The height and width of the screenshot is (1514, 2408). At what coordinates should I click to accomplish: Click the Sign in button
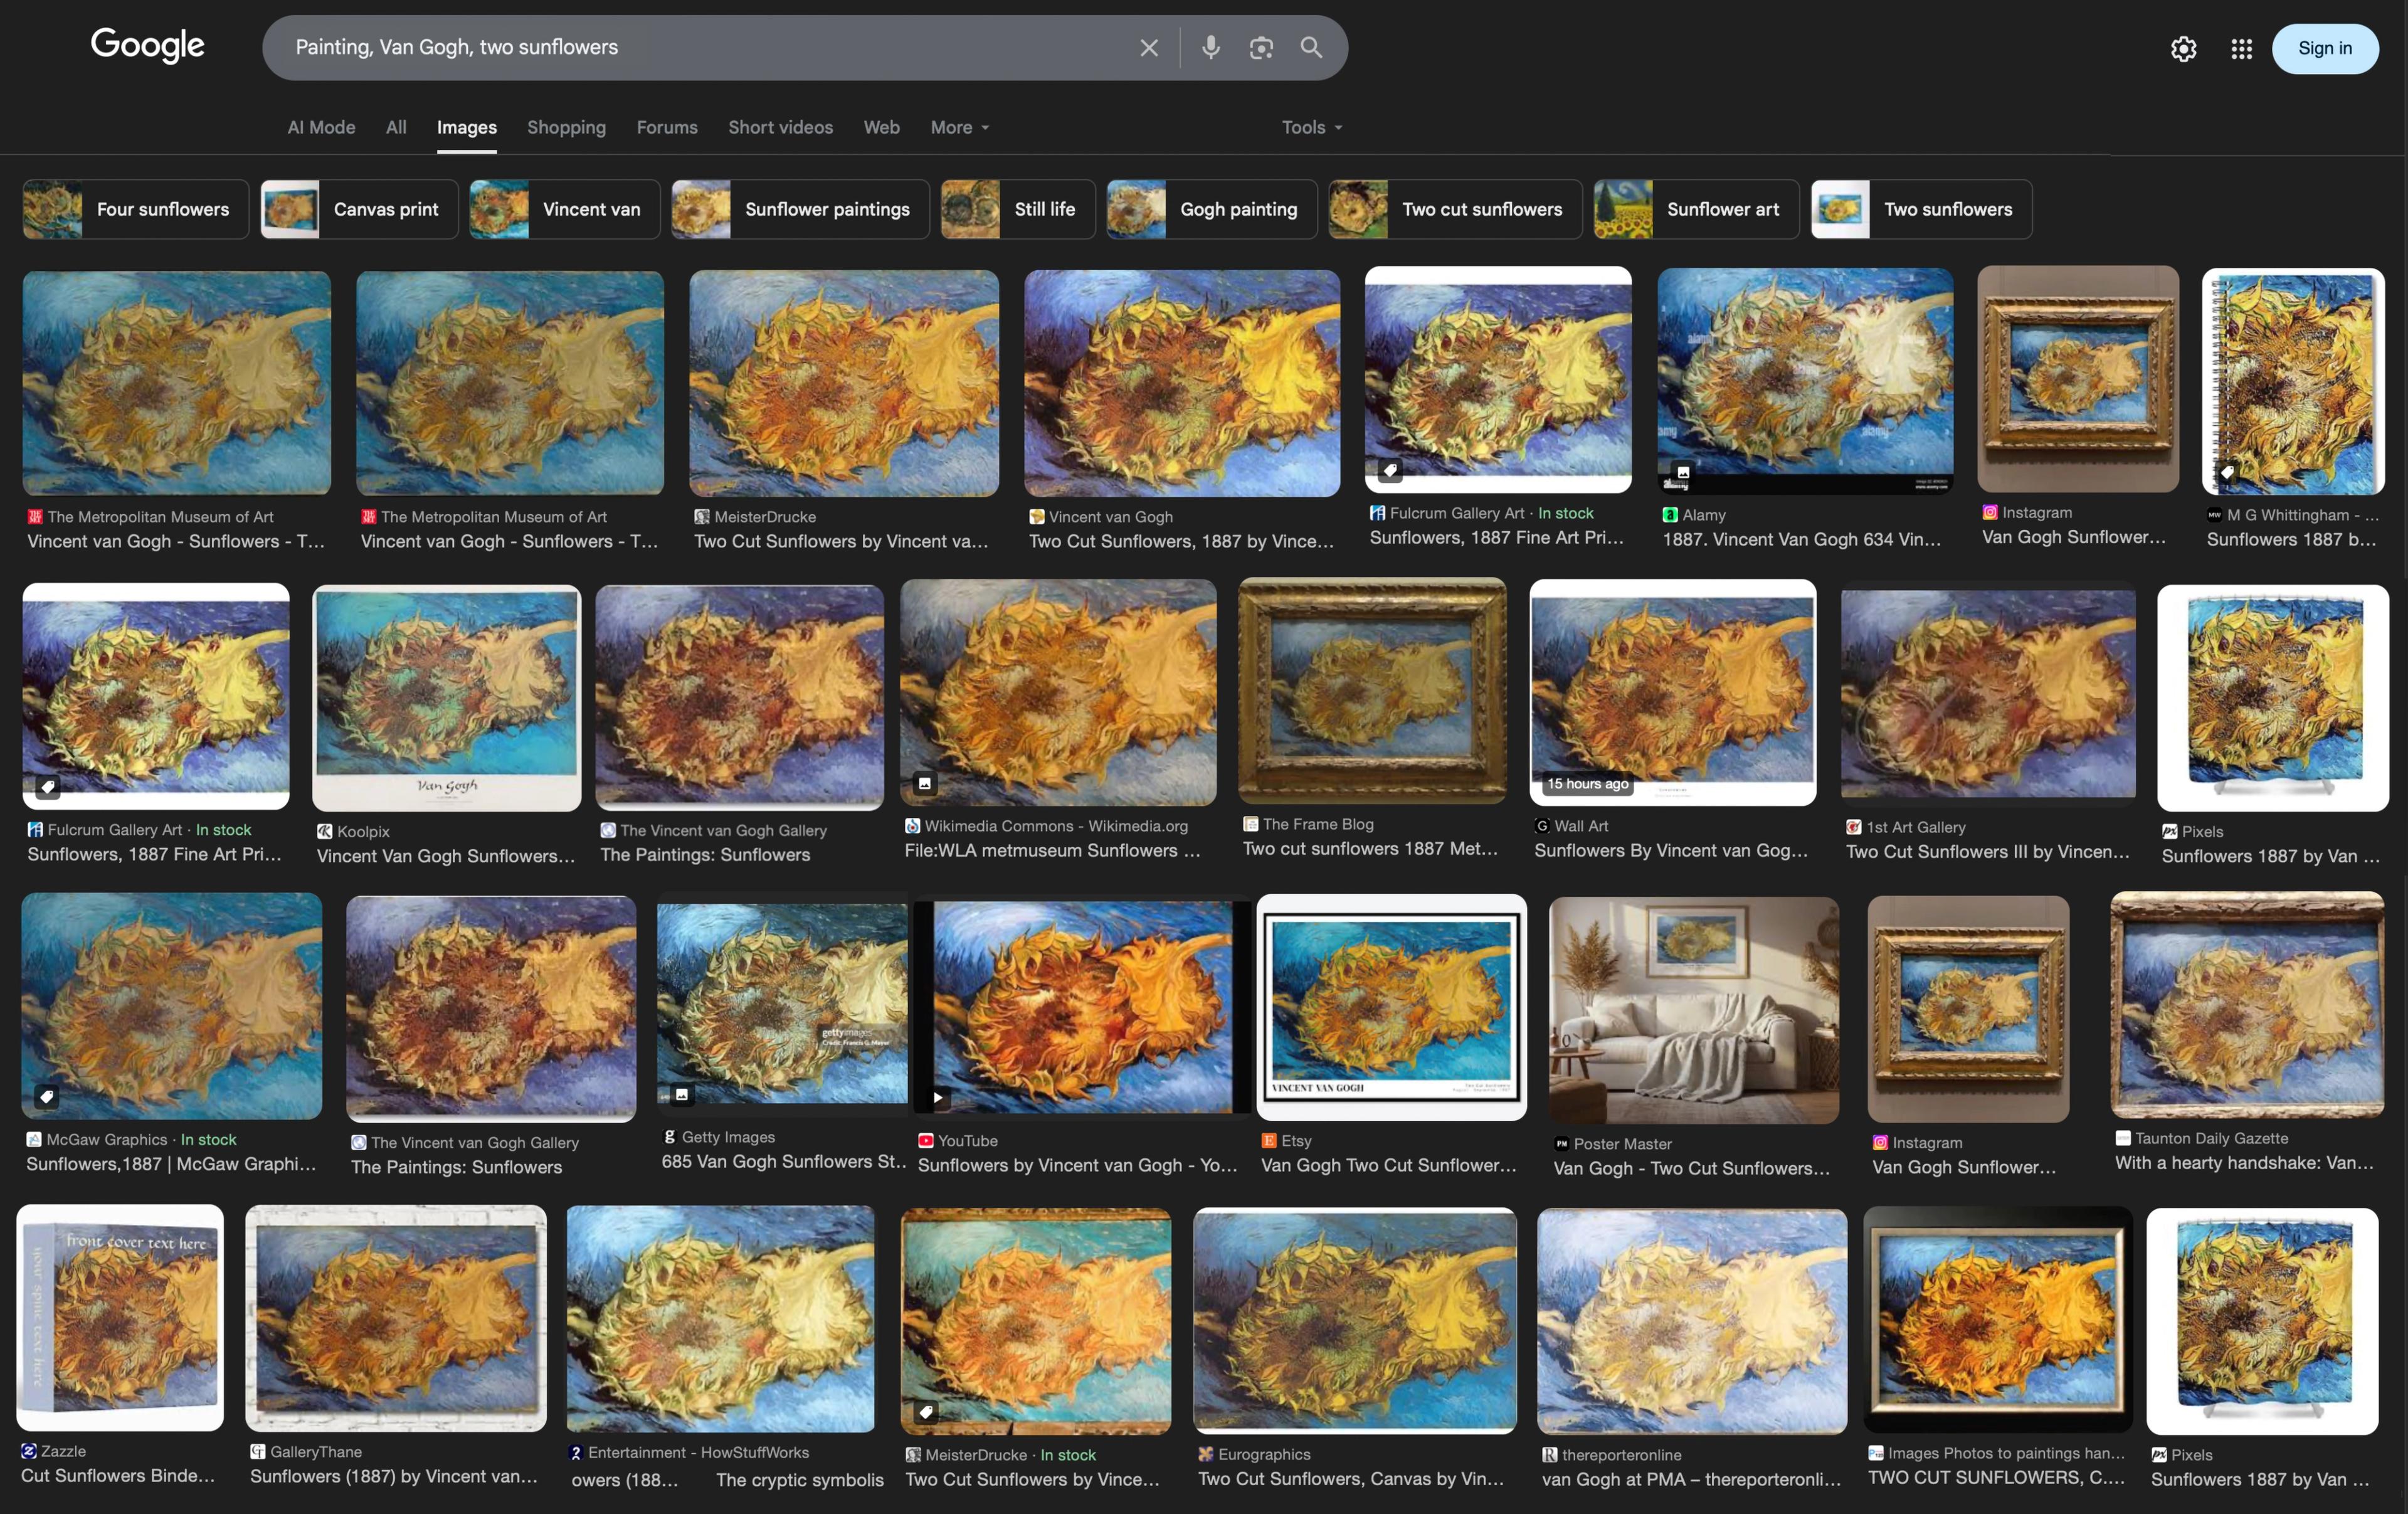point(2324,48)
